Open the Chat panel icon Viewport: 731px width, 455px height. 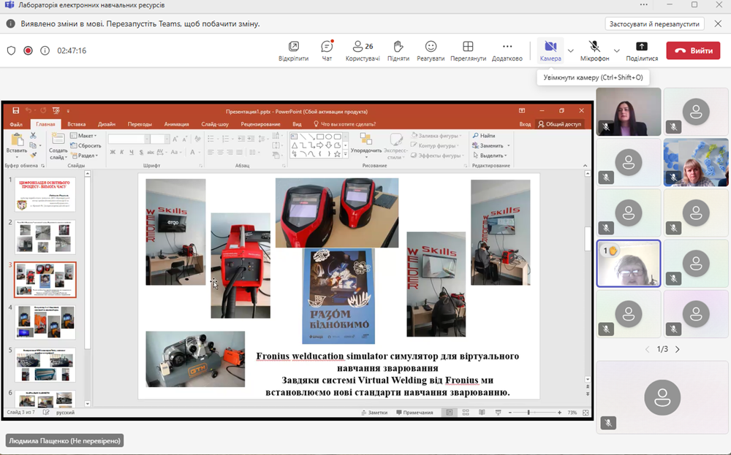click(x=327, y=47)
